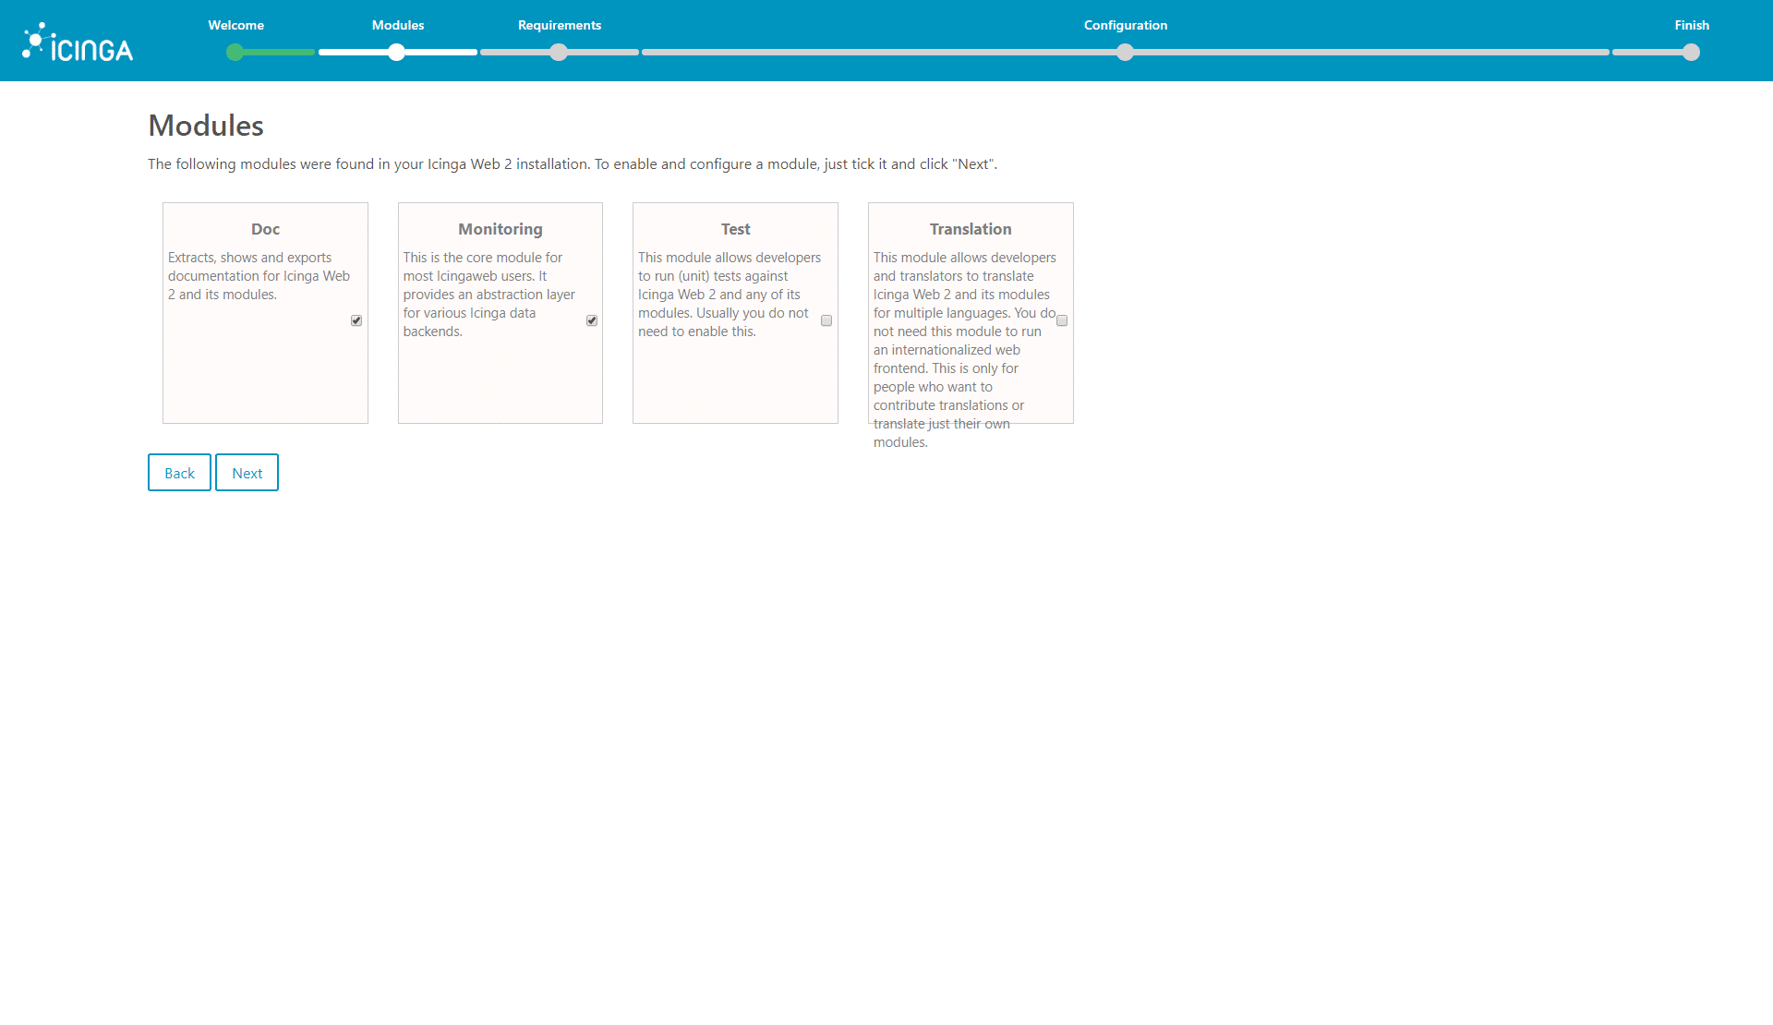
Task: Click the green Welcome progress dot
Action: click(235, 53)
